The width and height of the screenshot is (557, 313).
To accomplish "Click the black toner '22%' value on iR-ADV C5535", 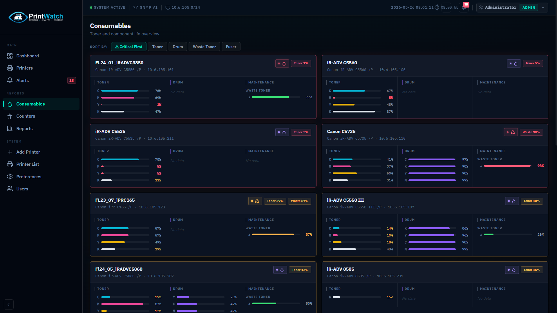I will [158, 180].
